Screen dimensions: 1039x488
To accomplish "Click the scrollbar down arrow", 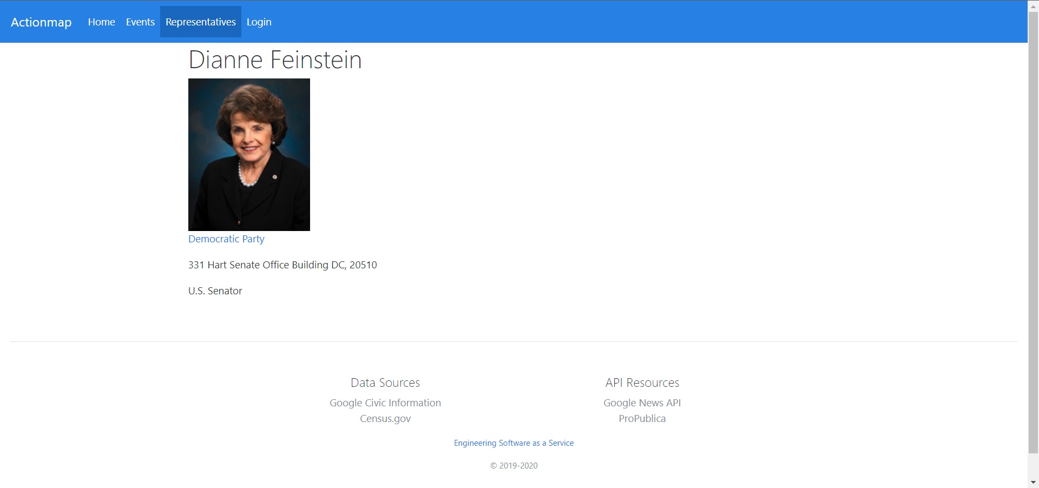I will 1033,482.
